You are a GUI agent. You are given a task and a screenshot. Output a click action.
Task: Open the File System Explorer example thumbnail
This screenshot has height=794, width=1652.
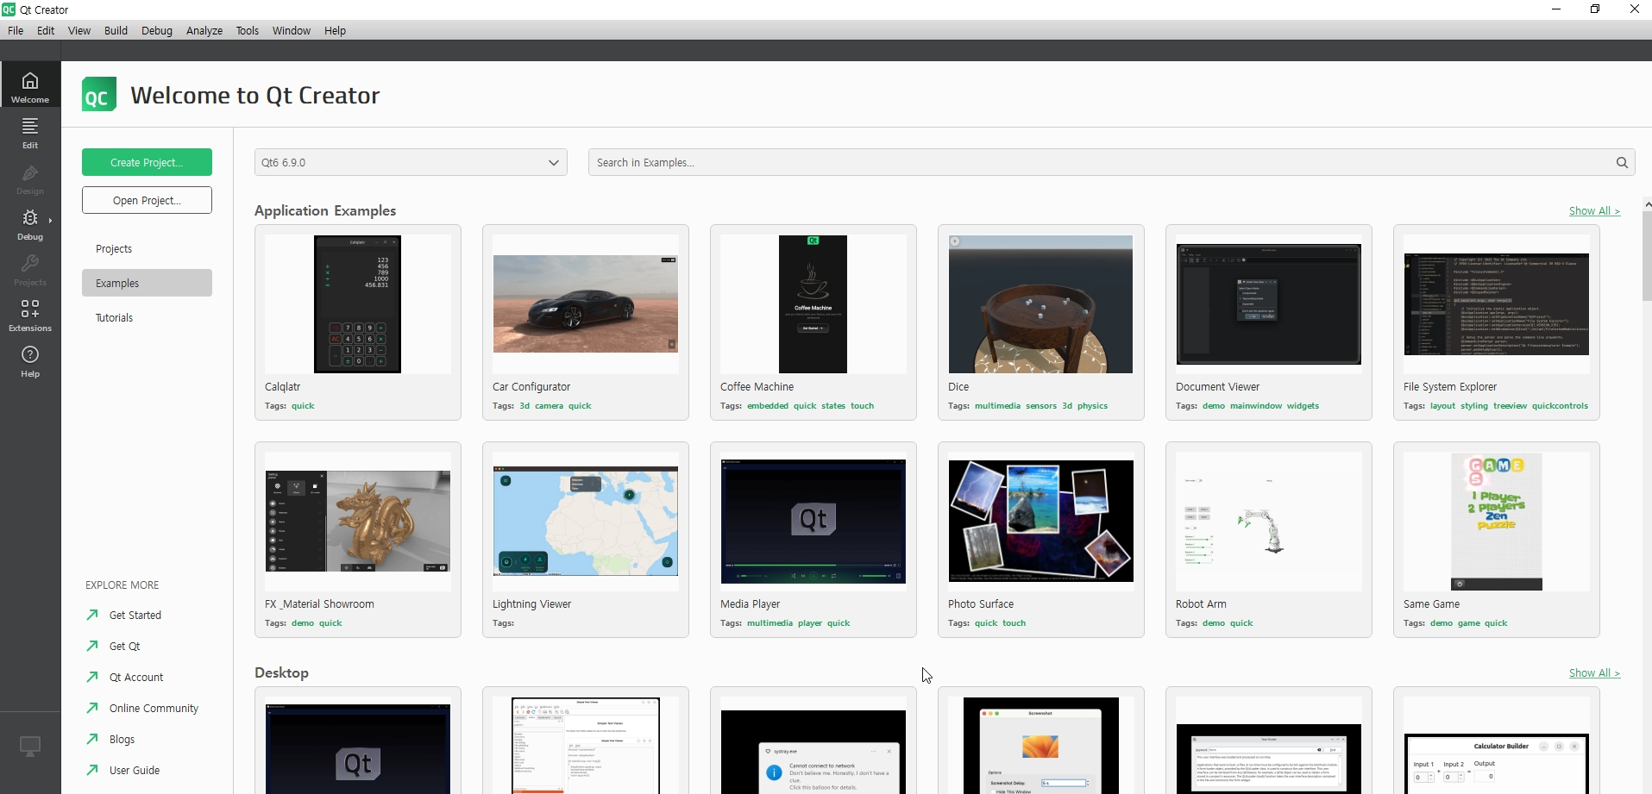pyautogui.click(x=1497, y=304)
